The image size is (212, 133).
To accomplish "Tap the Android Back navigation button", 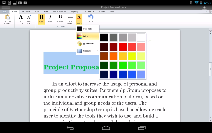I will pyautogui.click(x=70, y=128).
